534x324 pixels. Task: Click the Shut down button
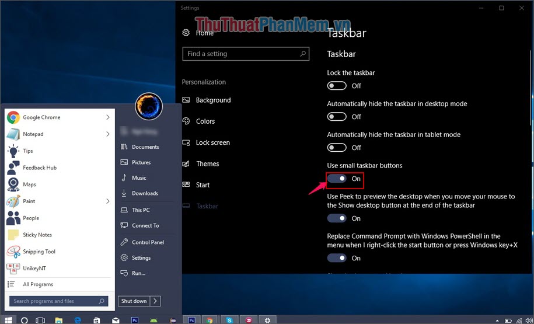tap(134, 301)
